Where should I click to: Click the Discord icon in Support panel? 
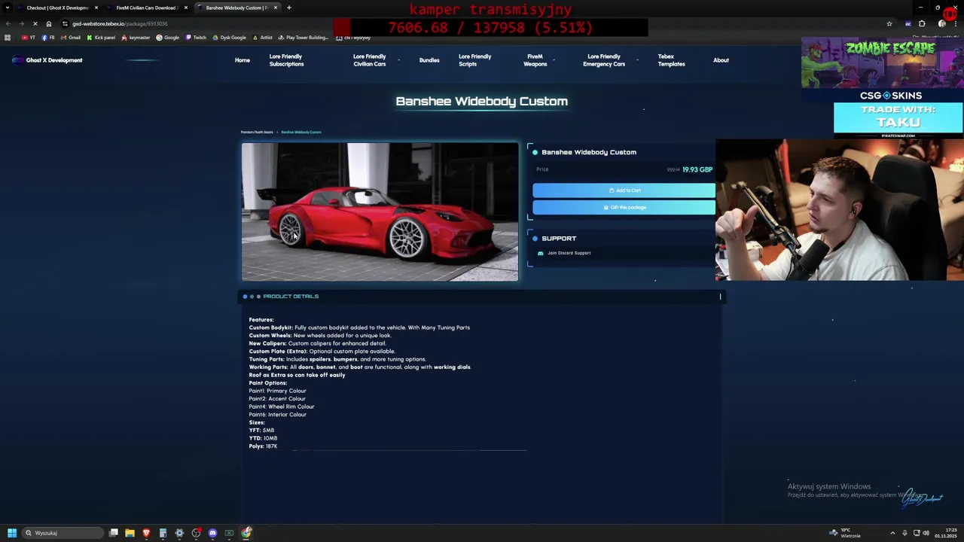540,253
